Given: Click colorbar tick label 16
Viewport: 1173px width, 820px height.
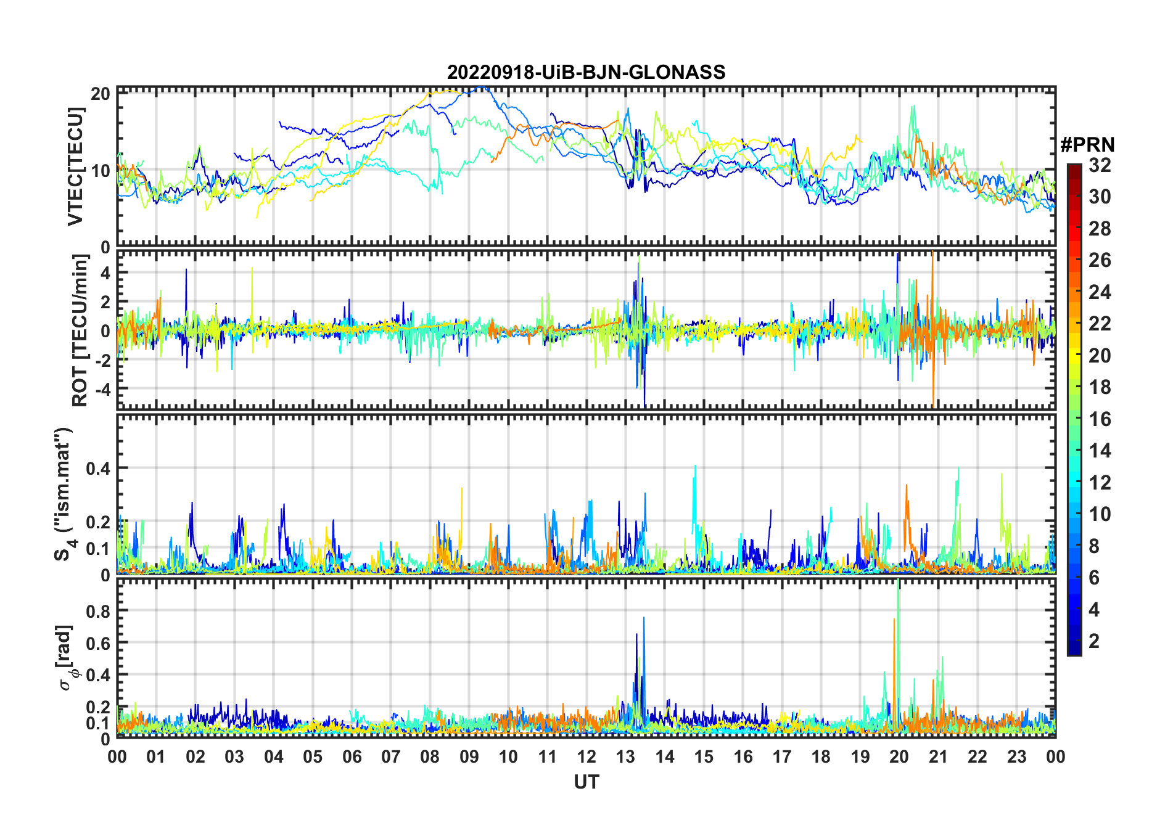Looking at the screenshot, I should click(x=1100, y=419).
